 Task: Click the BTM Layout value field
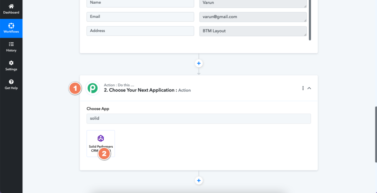[x=253, y=31]
